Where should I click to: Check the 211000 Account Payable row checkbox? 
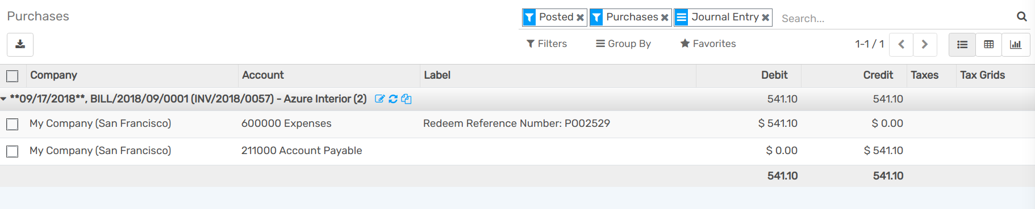tap(12, 151)
